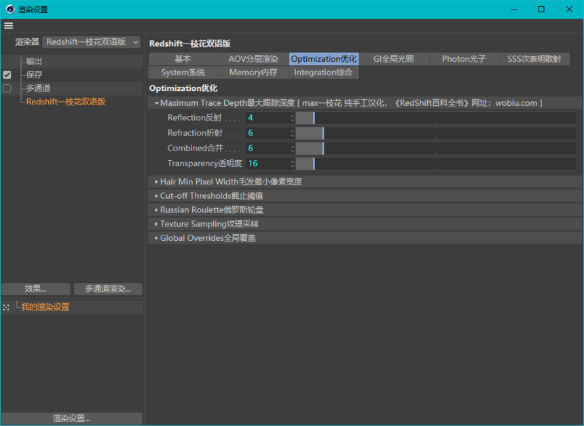
Task: Select the 我的渲染设置 preset
Action: pos(45,307)
